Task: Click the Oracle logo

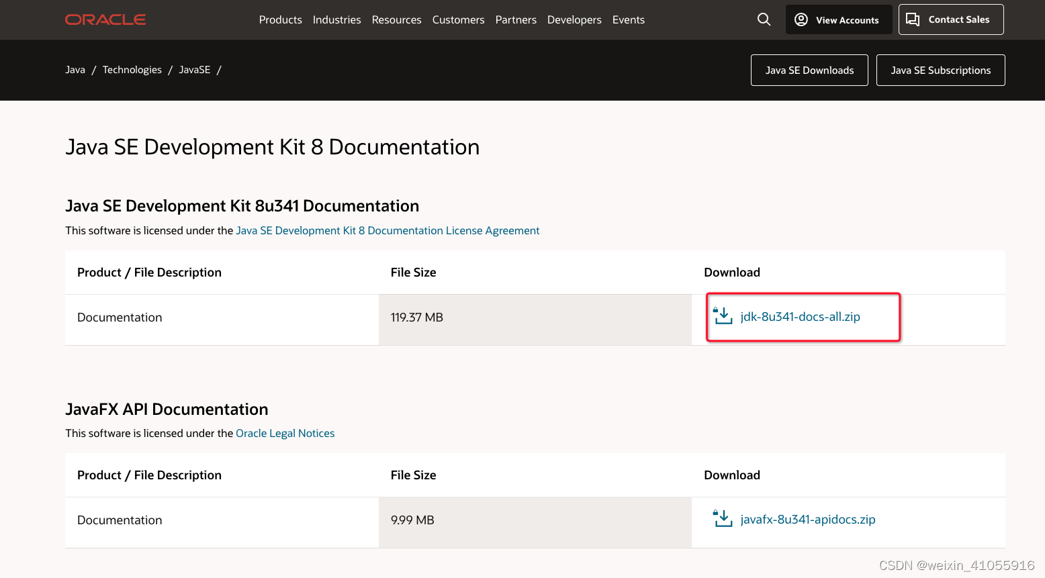Action: (x=105, y=20)
